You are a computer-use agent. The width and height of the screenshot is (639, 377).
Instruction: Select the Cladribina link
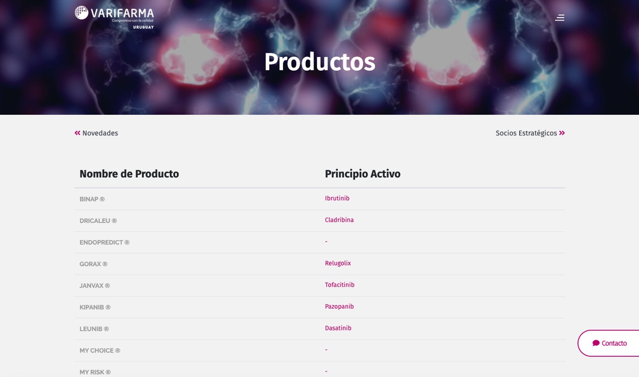tap(339, 220)
